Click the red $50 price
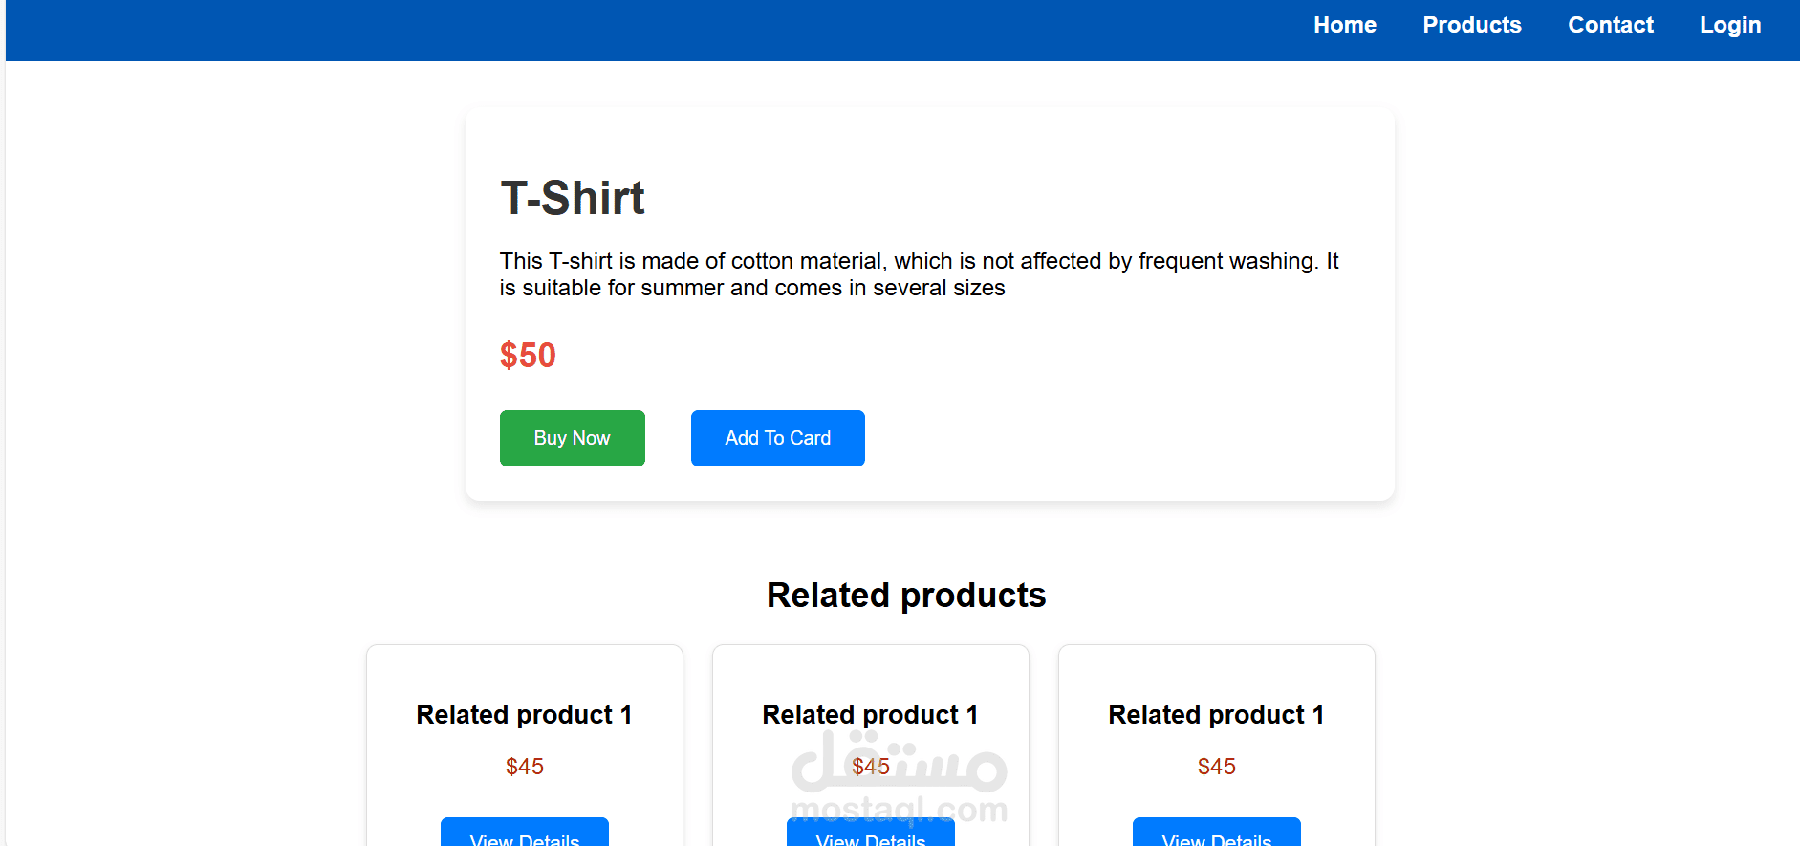The width and height of the screenshot is (1800, 846). tap(528, 356)
